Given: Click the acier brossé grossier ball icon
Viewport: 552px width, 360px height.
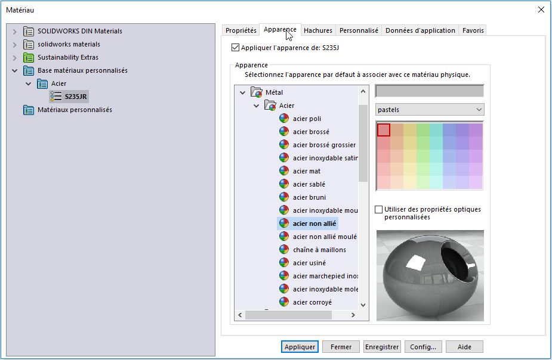Looking at the screenshot, I should tap(284, 144).
